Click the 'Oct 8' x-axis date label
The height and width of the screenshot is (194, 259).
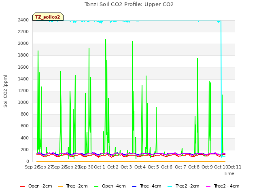(194, 167)
